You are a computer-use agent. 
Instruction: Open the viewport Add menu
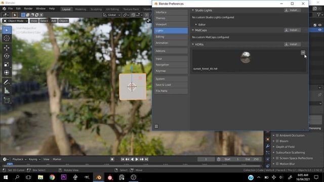[54, 21]
